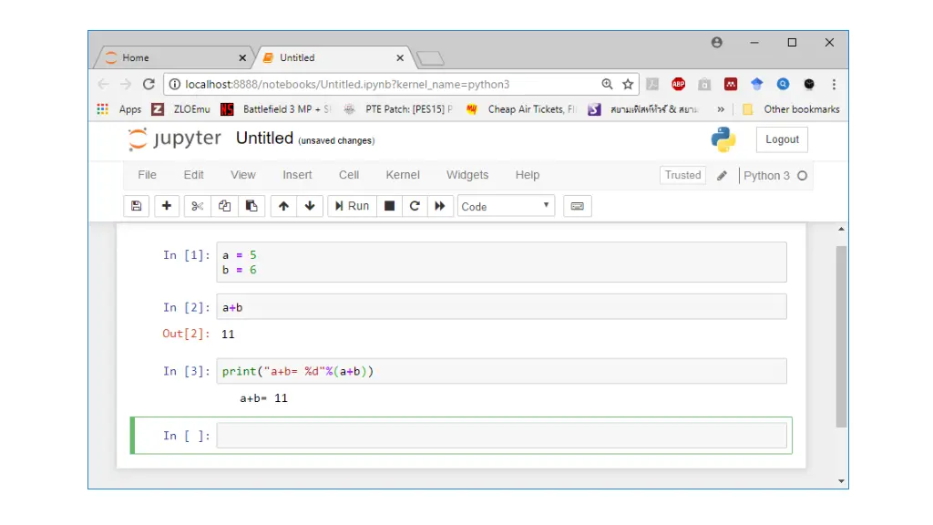Move the selected cell down
The width and height of the screenshot is (933, 525).
[x=310, y=206]
